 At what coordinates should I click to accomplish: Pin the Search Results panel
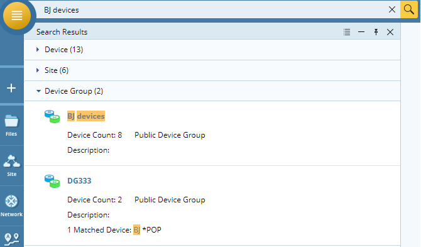[x=376, y=32]
